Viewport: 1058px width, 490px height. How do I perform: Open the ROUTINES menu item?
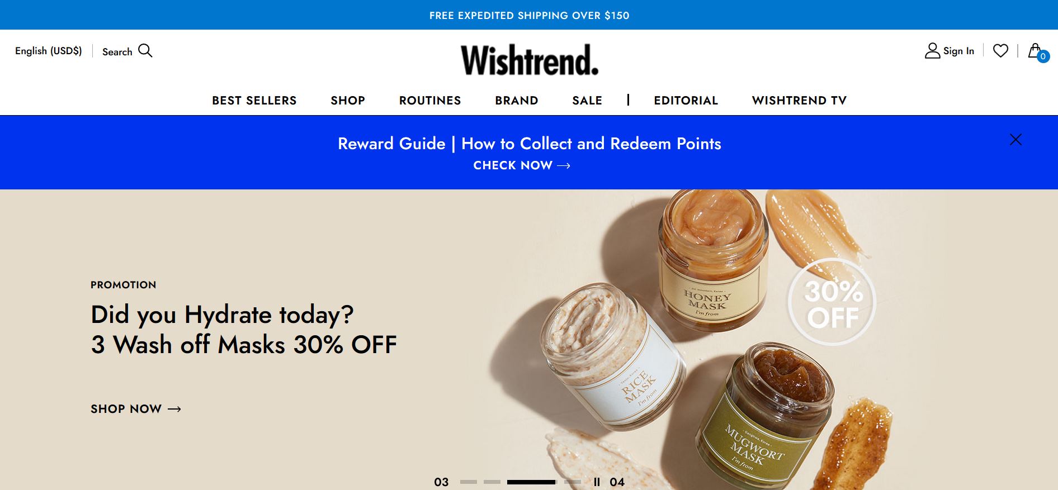point(430,101)
